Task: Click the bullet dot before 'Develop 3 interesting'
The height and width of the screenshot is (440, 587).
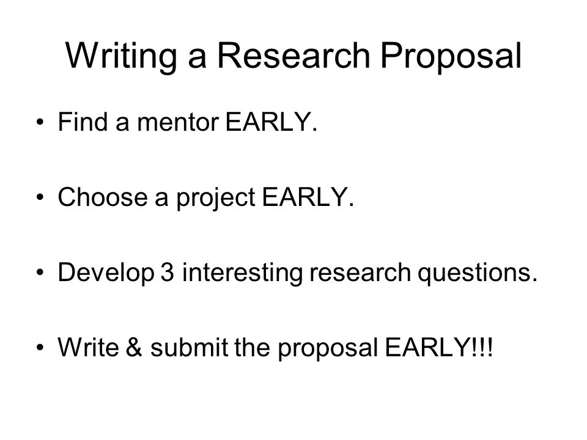Action: coord(40,273)
